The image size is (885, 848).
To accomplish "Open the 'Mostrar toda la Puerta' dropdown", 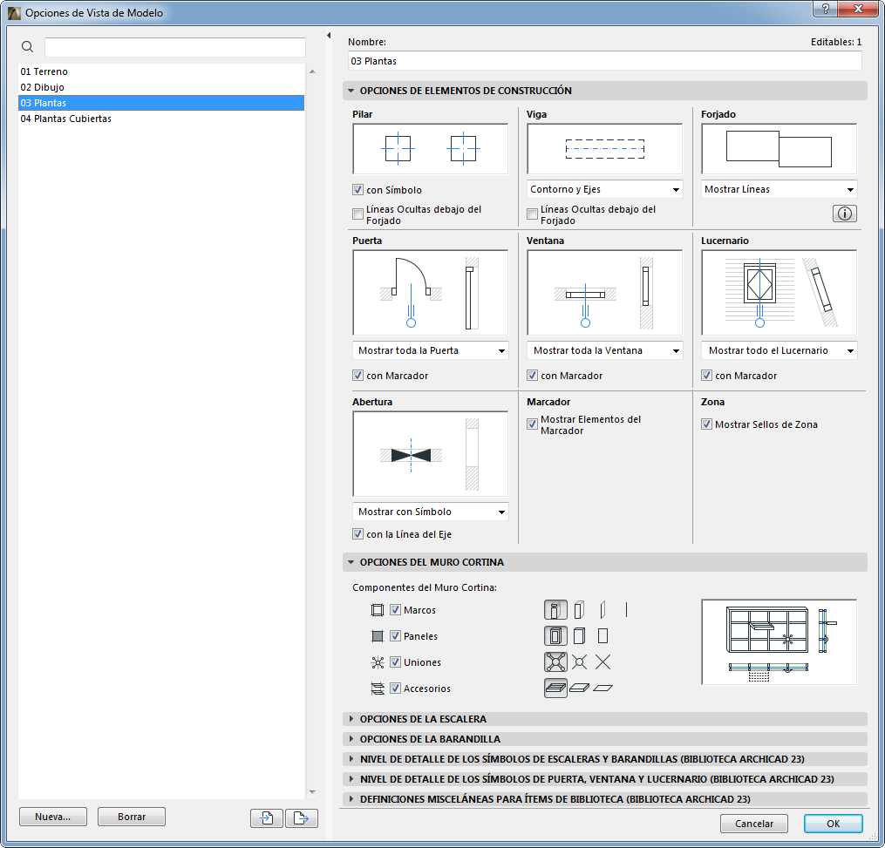I will (x=430, y=350).
